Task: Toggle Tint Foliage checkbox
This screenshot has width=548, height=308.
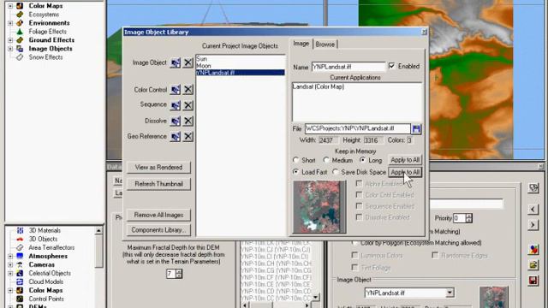Action: point(354,268)
